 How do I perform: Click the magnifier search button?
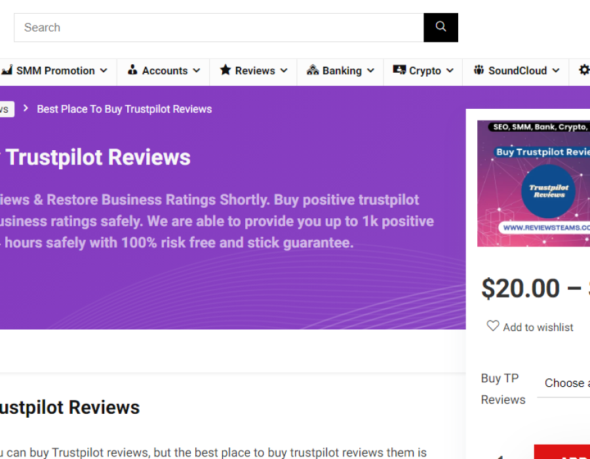click(x=441, y=28)
